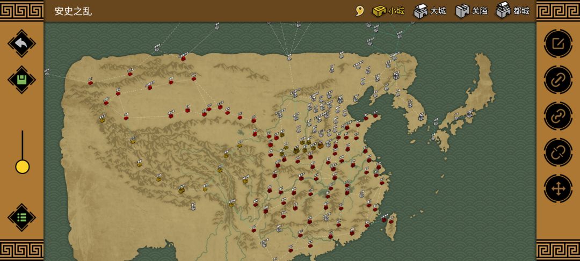Click the yellow zoom slider knob
The width and height of the screenshot is (580, 261).
[22, 166]
